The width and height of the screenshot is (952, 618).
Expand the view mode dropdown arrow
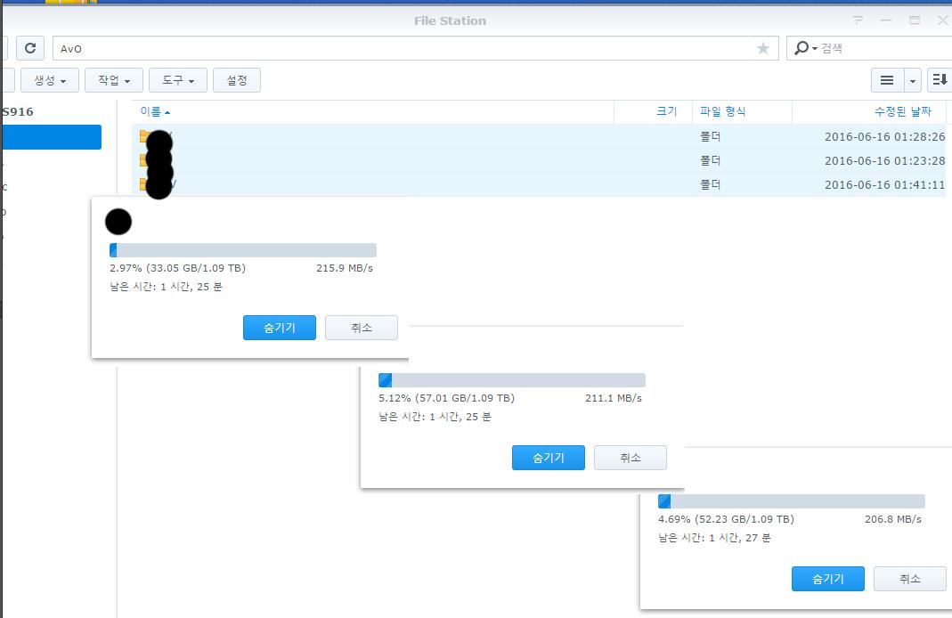point(913,80)
